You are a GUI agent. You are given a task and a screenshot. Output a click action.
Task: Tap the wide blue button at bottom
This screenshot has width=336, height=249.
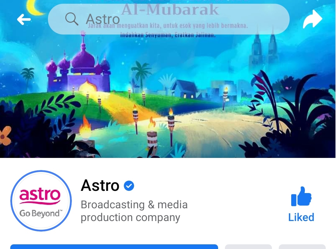click(114, 247)
